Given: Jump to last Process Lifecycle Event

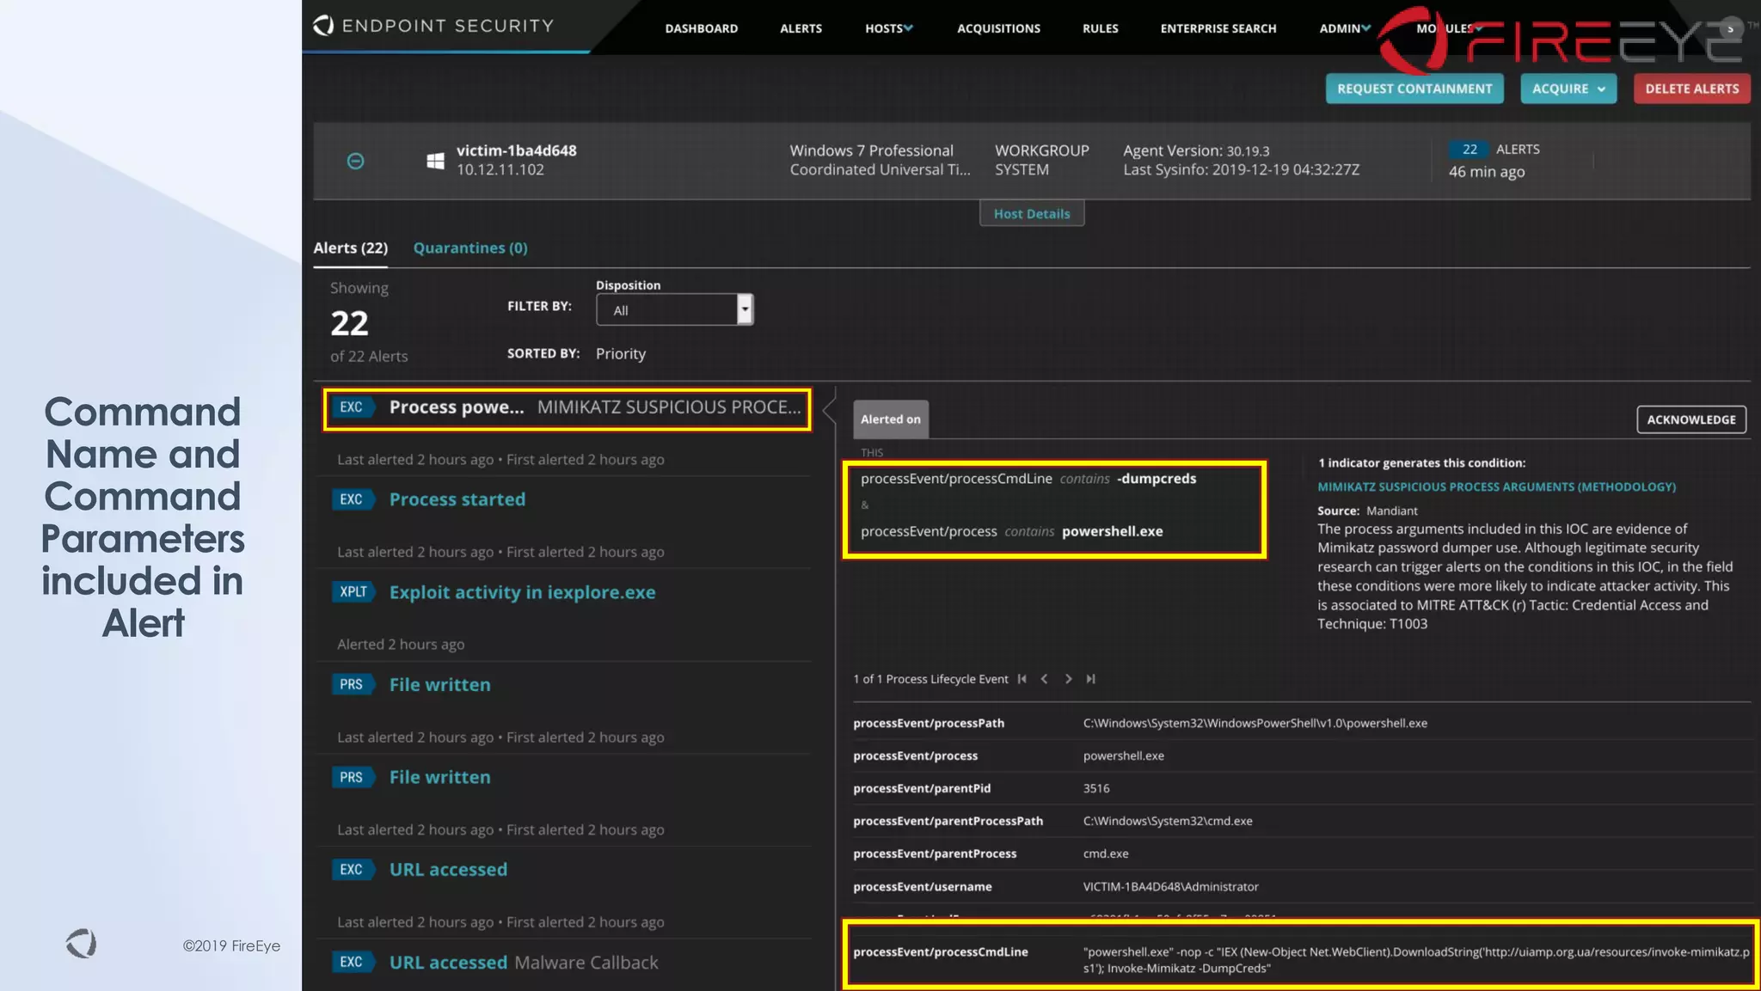Looking at the screenshot, I should 1090,679.
